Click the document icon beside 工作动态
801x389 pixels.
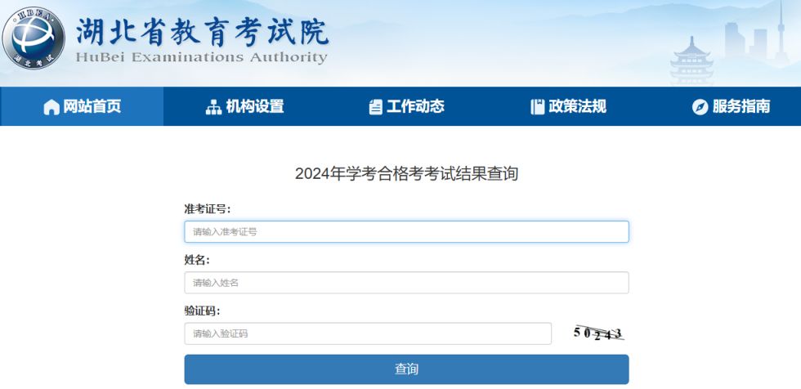coord(375,107)
